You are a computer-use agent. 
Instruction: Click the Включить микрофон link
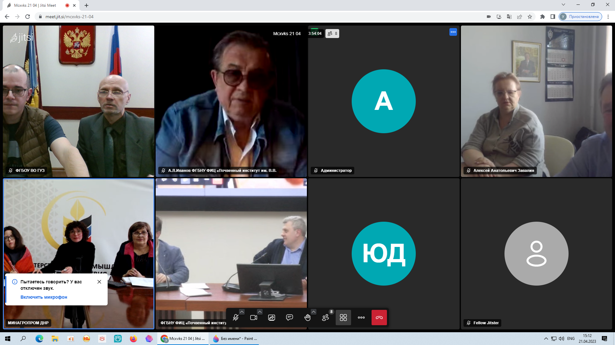click(44, 297)
